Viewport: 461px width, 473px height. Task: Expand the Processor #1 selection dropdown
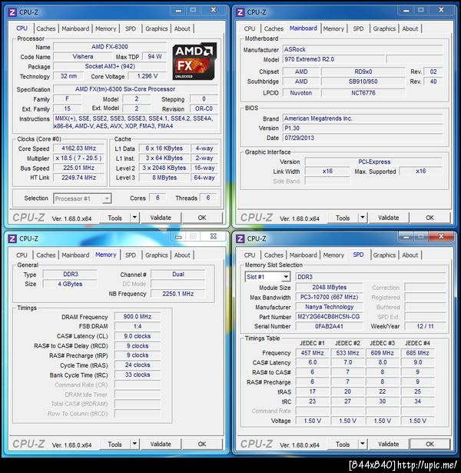click(x=107, y=198)
